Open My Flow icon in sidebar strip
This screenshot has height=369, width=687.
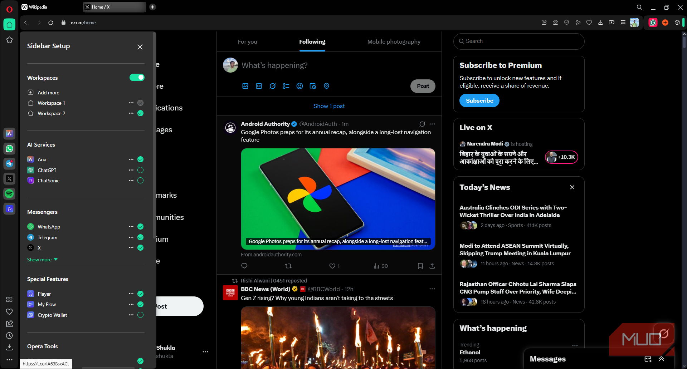[9, 208]
